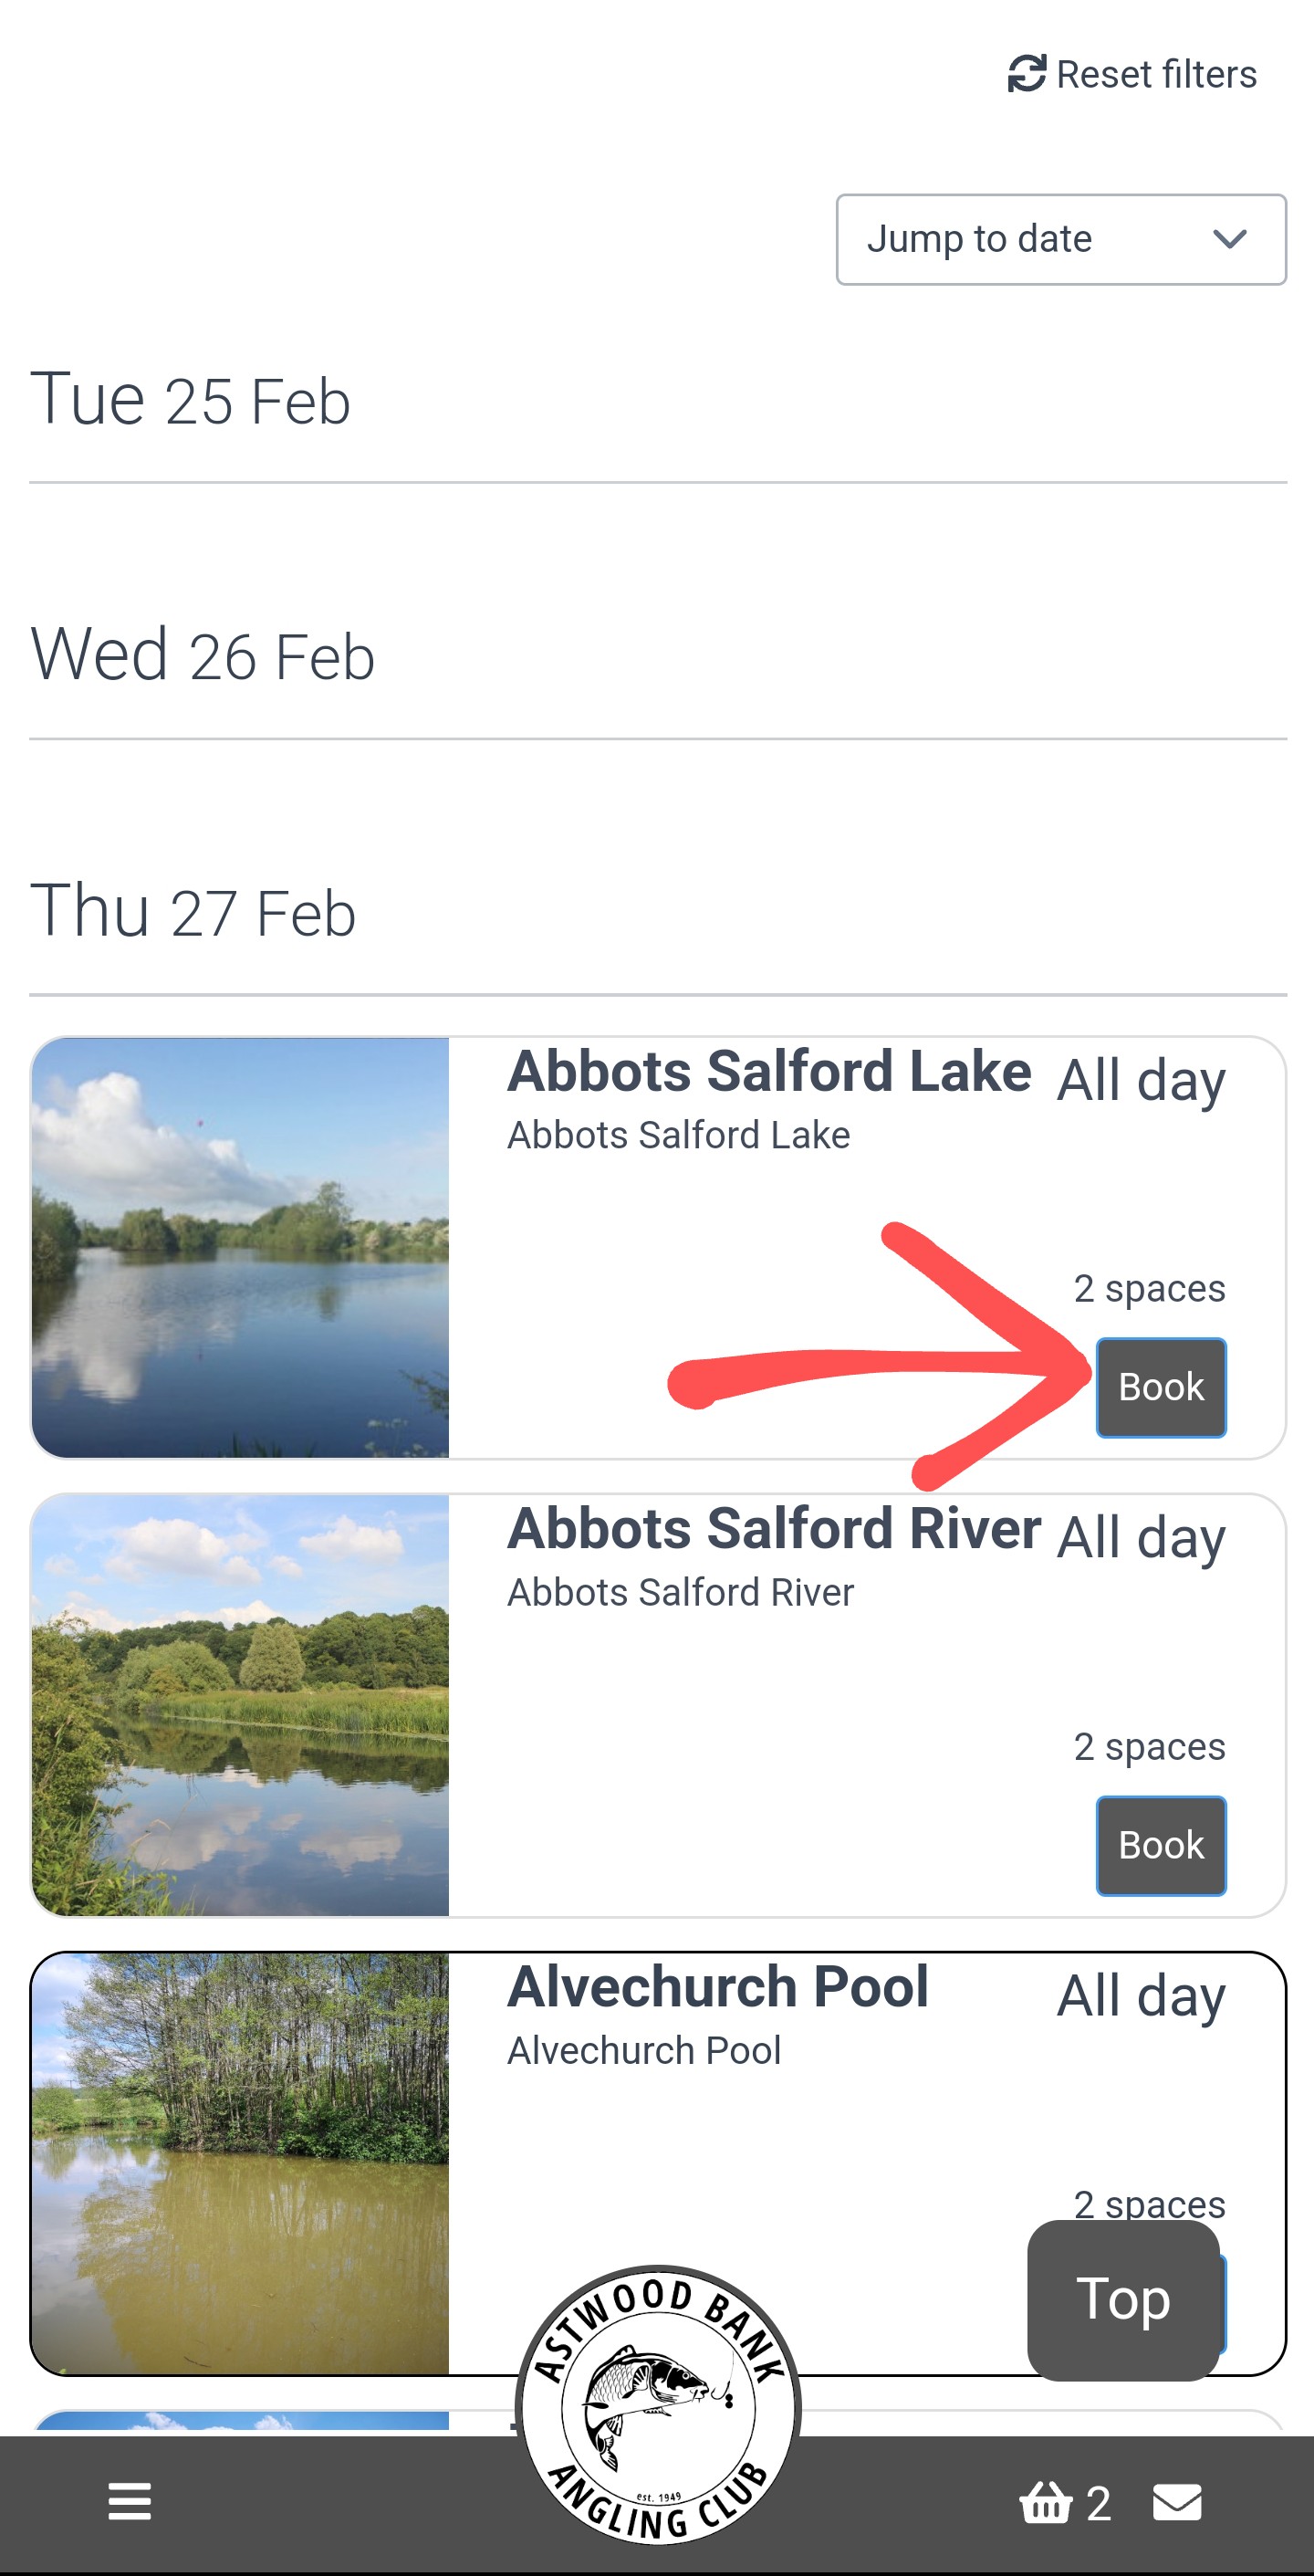
Task: Select the Alvechurch Pool title
Action: pos(718,1986)
